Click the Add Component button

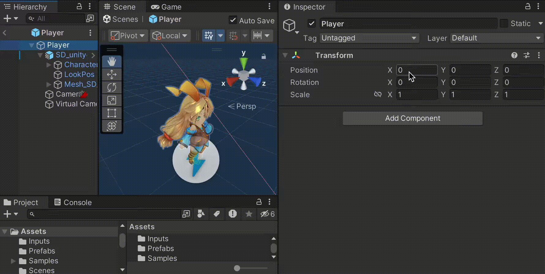click(x=412, y=118)
